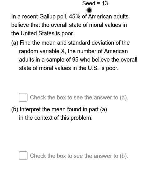The image size is (165, 181).
Task: Click 'Interpret the mean found in part (a)'
Action: (x=63, y=109)
